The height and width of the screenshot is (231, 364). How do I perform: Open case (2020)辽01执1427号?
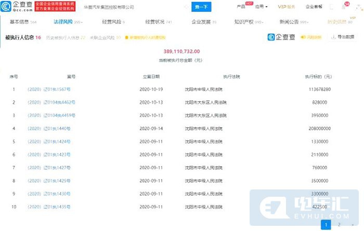(x=49, y=168)
